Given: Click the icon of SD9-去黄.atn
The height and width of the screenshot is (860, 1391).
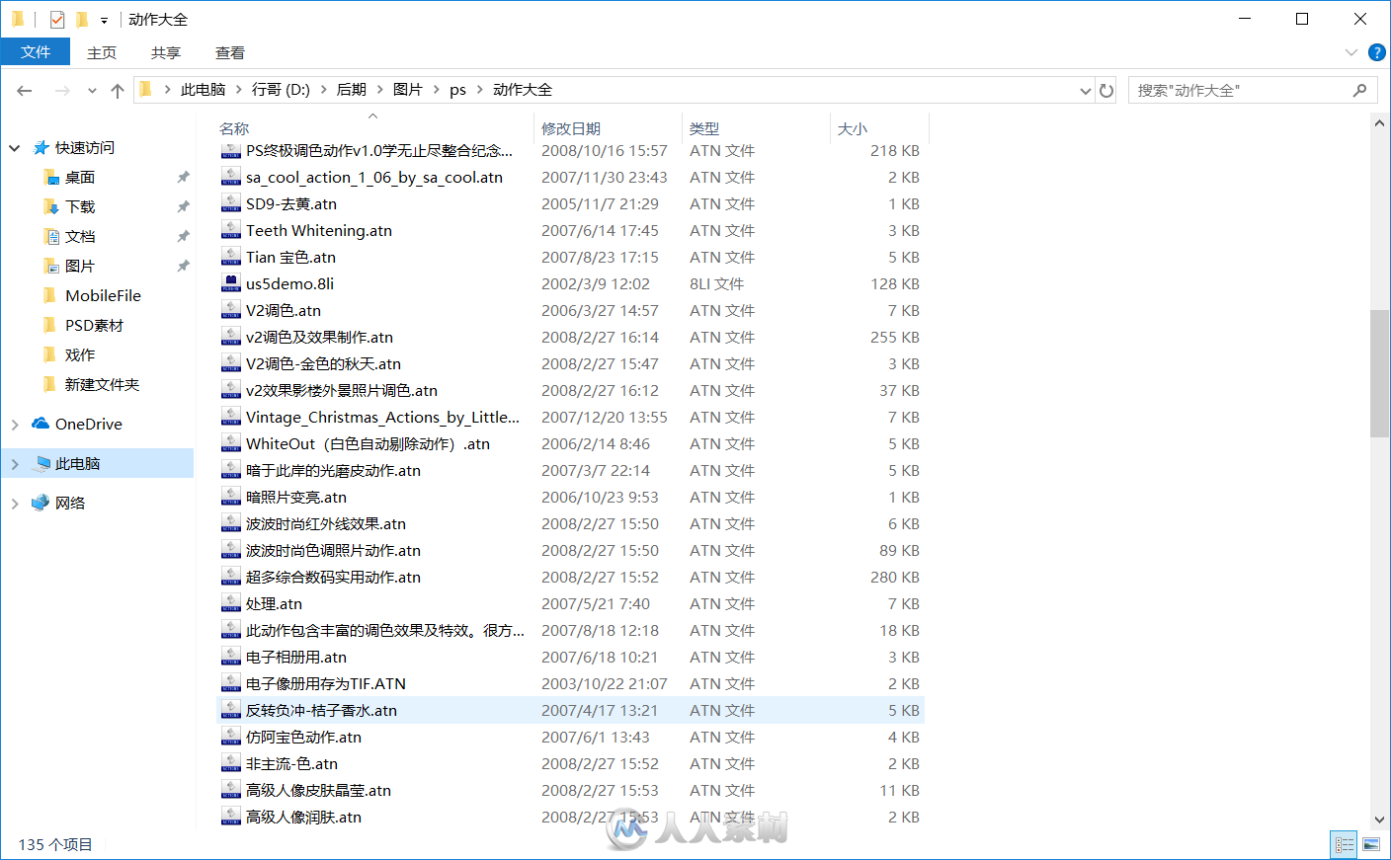Looking at the screenshot, I should tap(231, 204).
